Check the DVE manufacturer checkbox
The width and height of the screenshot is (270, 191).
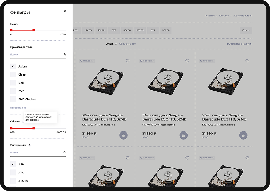tap(13, 91)
